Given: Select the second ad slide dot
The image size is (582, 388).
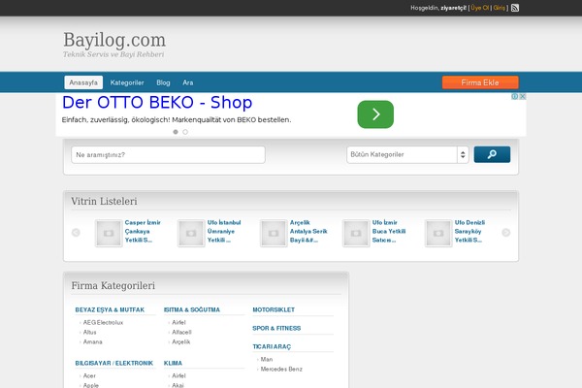Looking at the screenshot, I should 185,132.
